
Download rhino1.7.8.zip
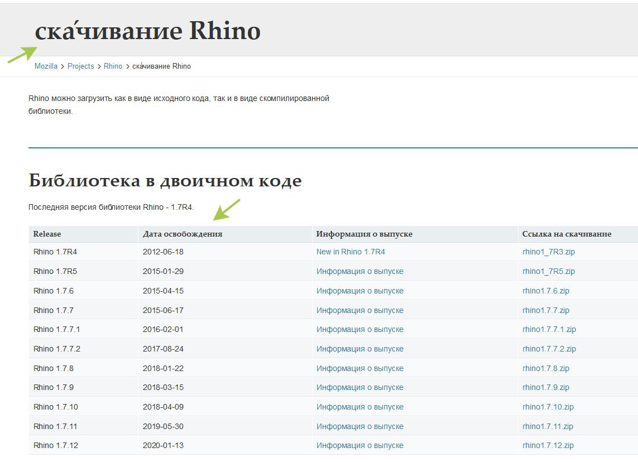(x=546, y=368)
